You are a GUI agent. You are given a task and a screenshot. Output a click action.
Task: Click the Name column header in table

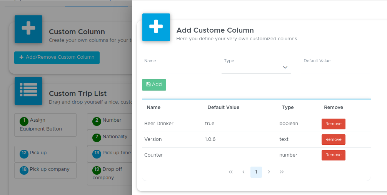(153, 107)
